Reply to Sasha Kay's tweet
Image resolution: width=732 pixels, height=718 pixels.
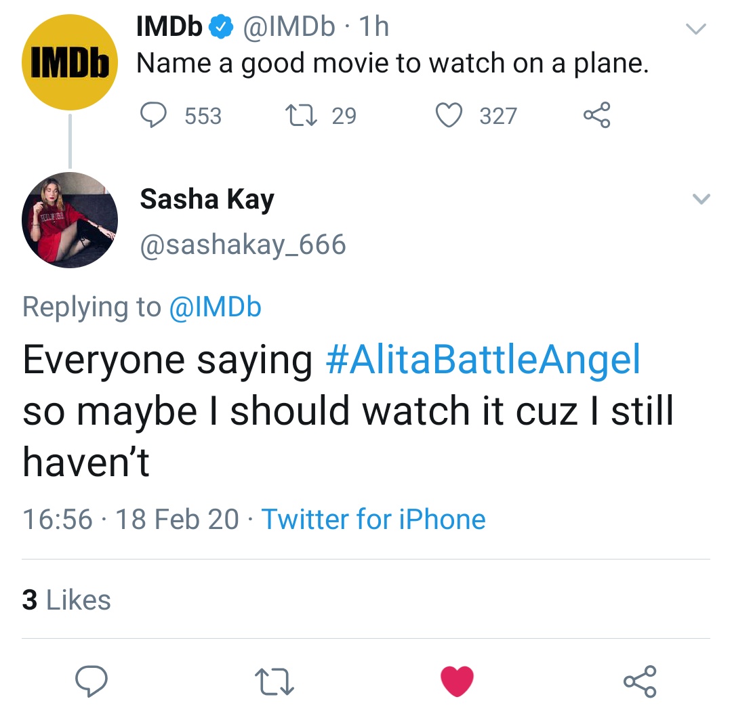pos(93,679)
